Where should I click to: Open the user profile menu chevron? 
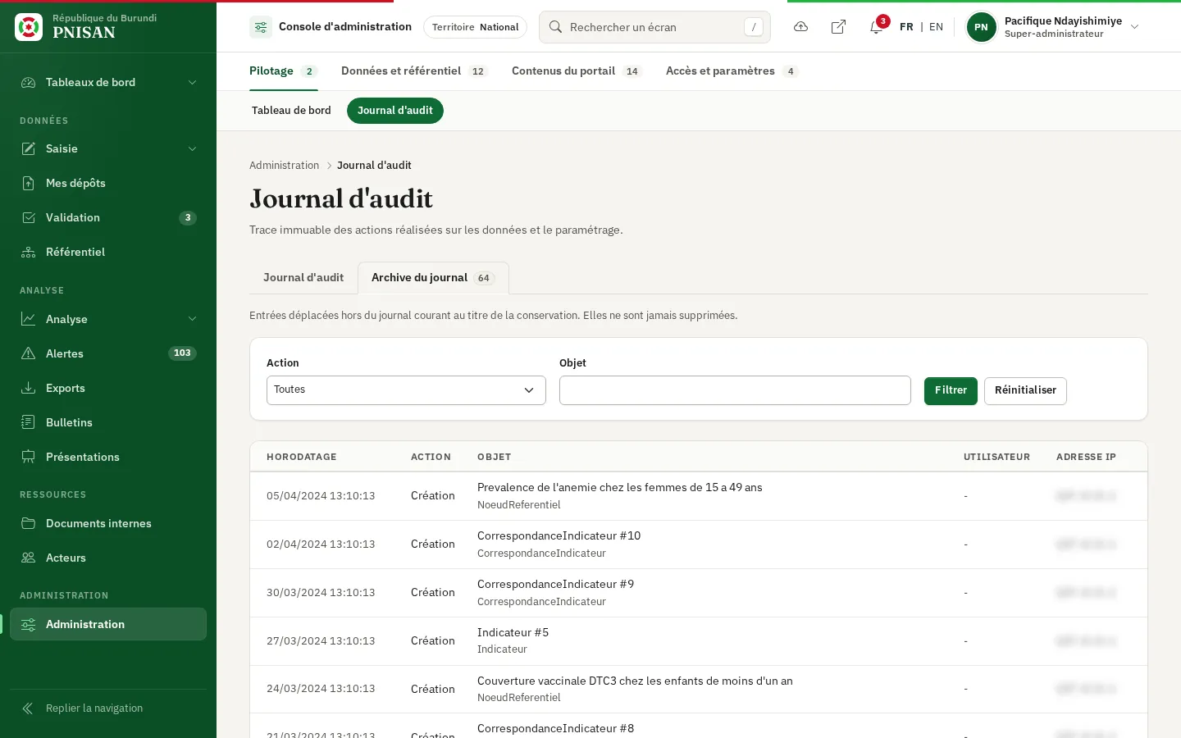coord(1135,27)
